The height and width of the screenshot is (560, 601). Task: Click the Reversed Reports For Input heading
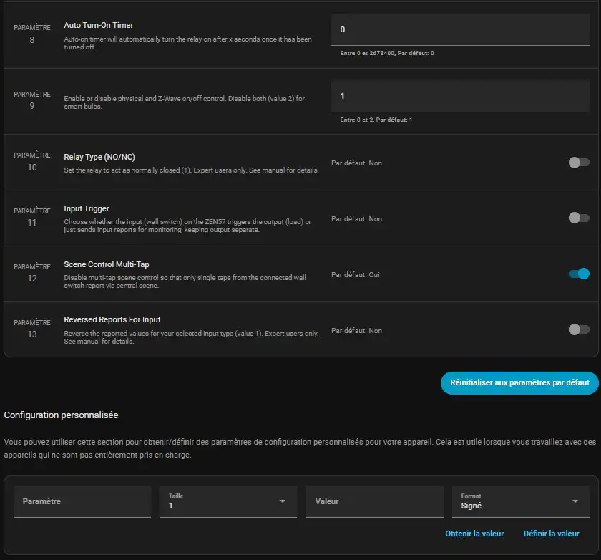tap(112, 320)
